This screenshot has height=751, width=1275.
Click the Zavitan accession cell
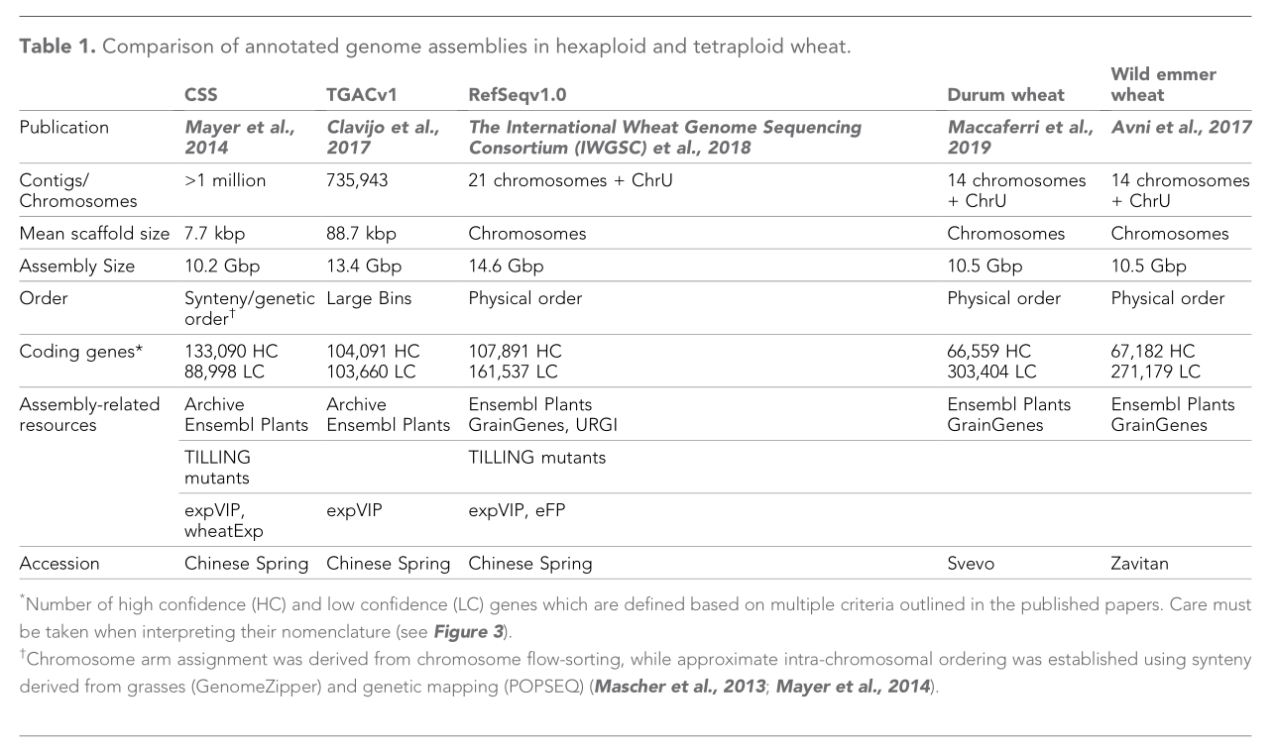tap(1140, 564)
